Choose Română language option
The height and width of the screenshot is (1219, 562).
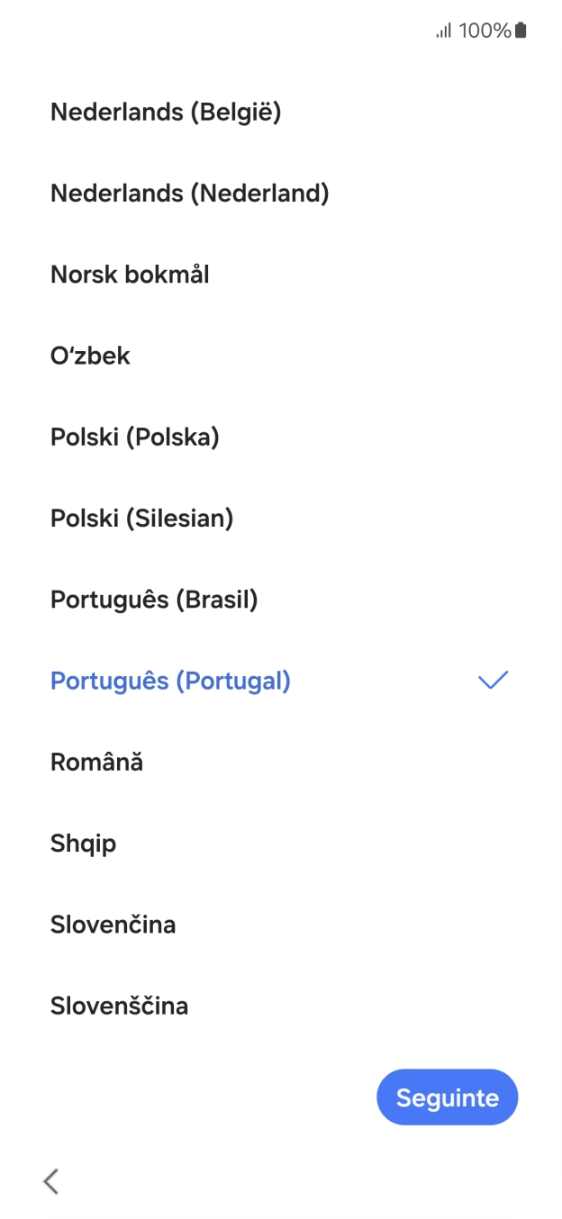pyautogui.click(x=96, y=762)
